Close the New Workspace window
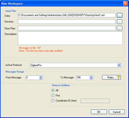This screenshot has width=129, height=118. (125, 4)
